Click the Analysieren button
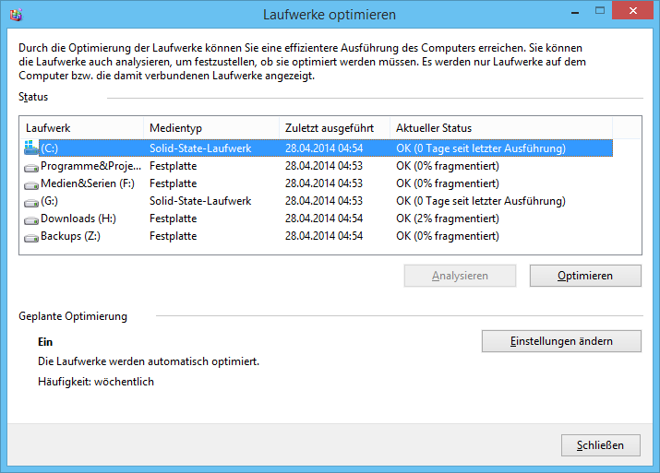This screenshot has width=660, height=473. pyautogui.click(x=459, y=276)
